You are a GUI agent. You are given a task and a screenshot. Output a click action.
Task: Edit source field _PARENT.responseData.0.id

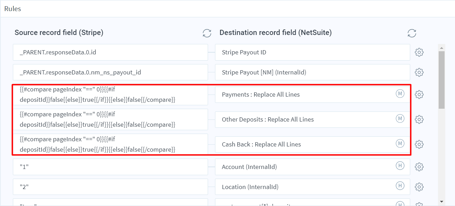click(110, 52)
